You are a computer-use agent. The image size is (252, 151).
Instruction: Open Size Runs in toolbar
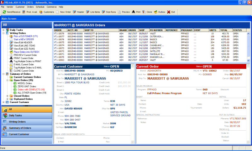point(109,12)
